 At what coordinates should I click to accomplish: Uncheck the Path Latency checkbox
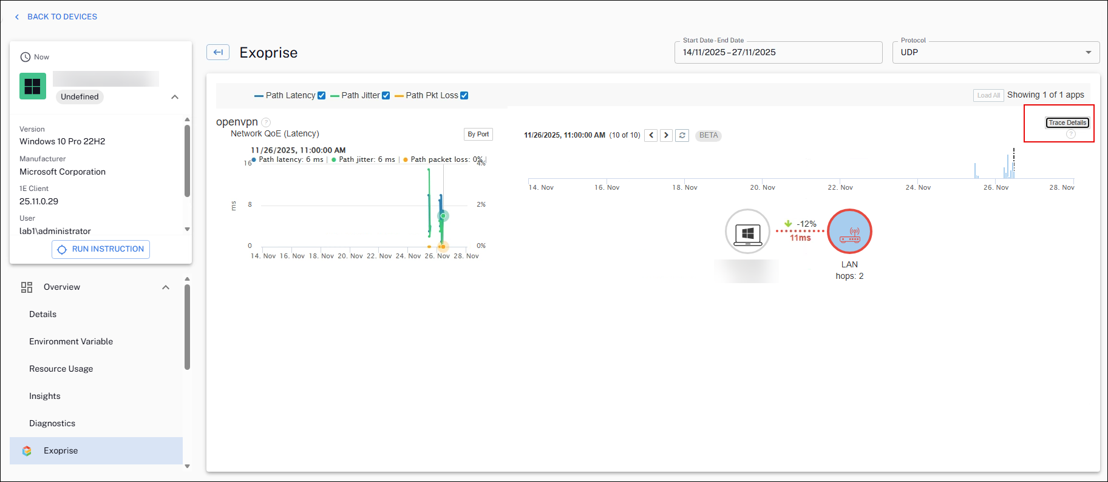pos(322,96)
